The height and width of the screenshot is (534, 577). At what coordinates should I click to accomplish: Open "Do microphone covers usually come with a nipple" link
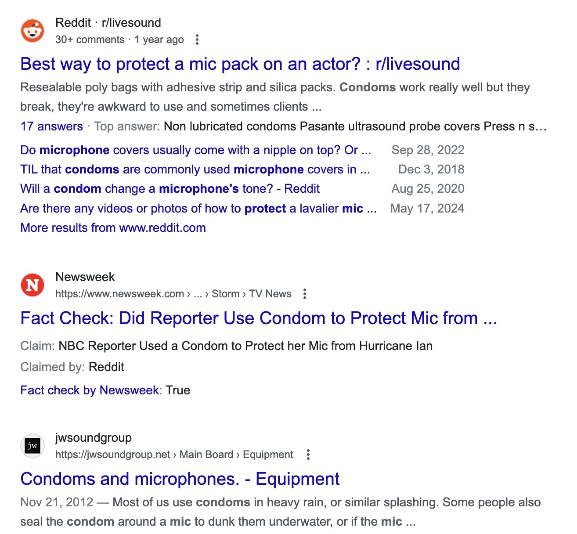[x=195, y=150]
